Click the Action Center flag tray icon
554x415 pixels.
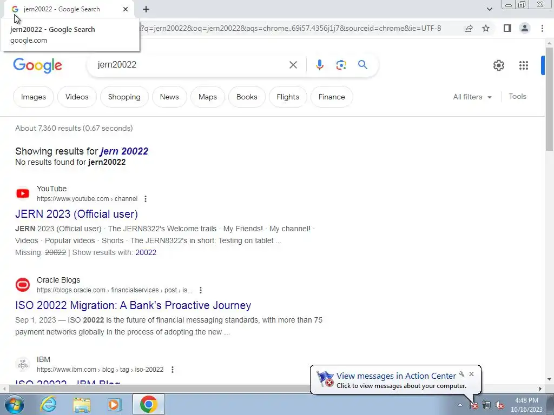pos(473,405)
